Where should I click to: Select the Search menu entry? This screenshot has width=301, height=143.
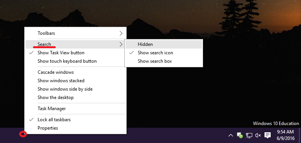coord(75,44)
